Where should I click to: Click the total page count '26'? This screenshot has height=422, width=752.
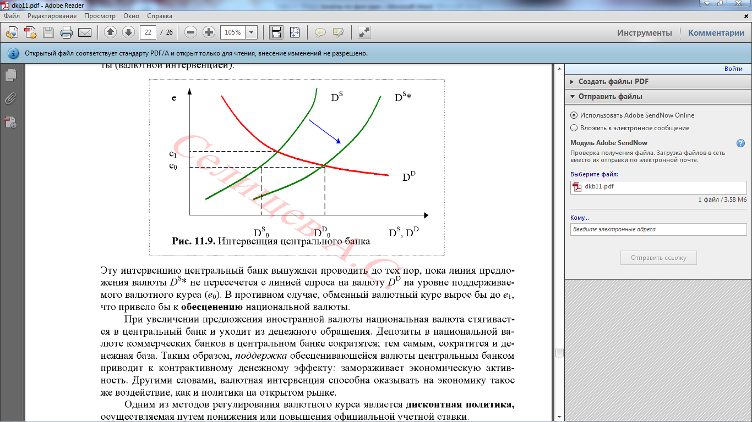tap(170, 32)
